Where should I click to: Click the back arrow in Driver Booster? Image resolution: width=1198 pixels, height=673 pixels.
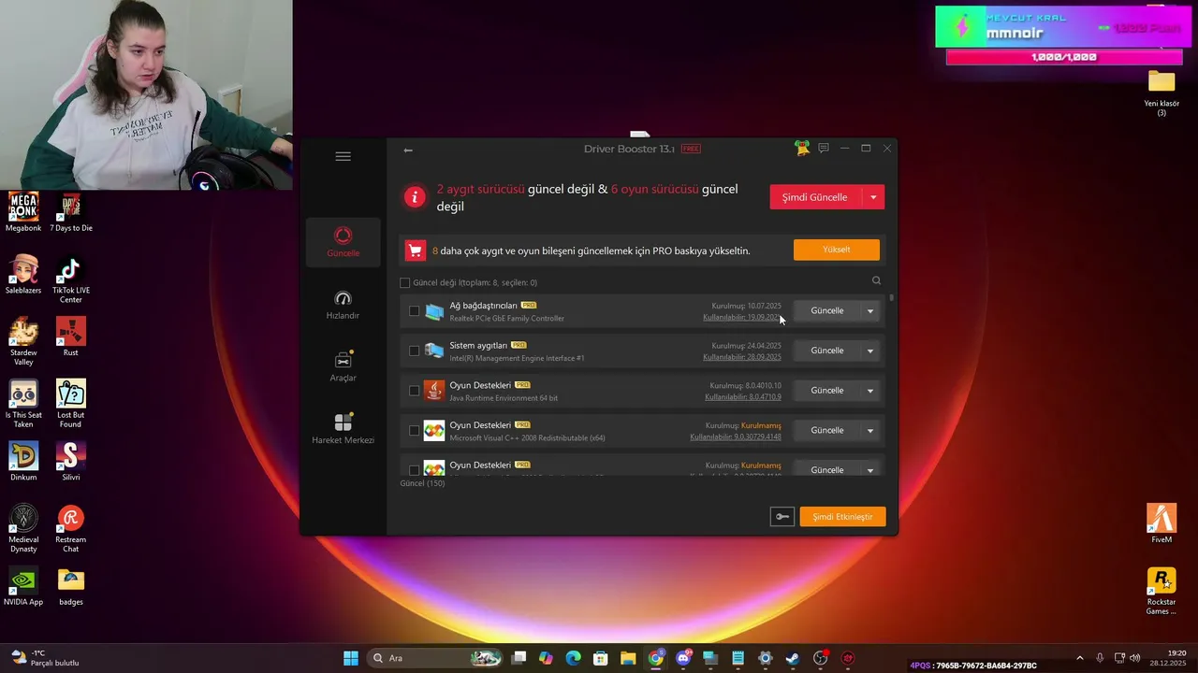[x=408, y=150]
